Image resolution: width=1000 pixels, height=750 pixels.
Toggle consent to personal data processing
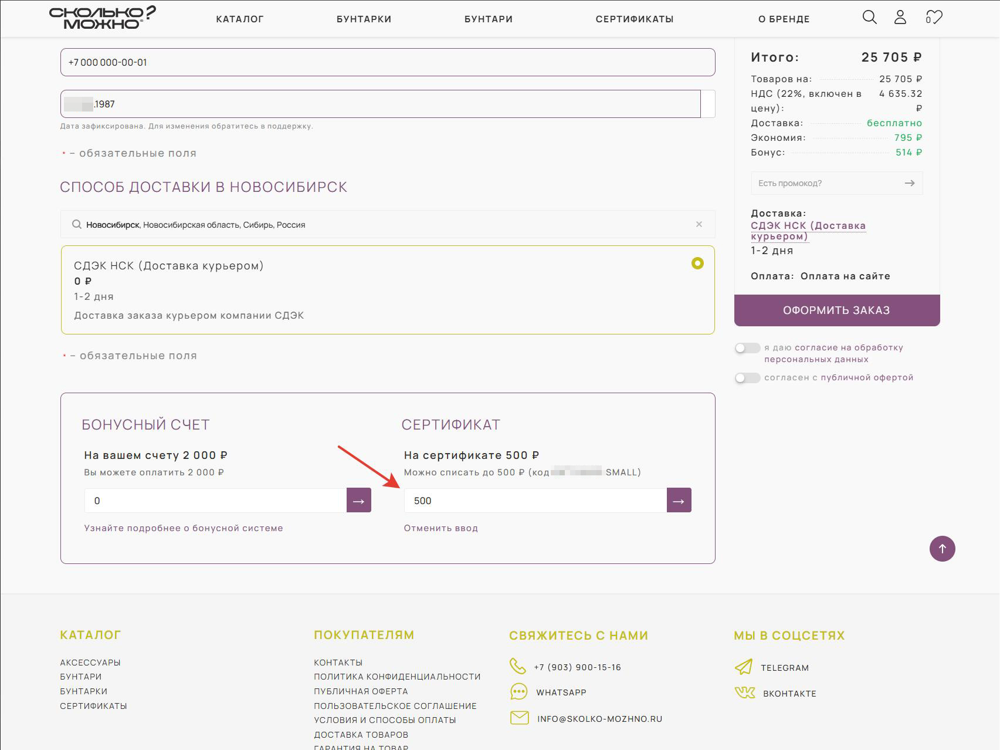pos(747,348)
